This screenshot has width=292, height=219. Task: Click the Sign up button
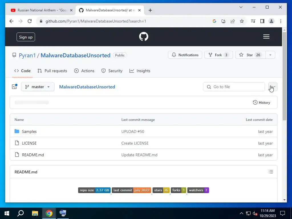(26, 37)
